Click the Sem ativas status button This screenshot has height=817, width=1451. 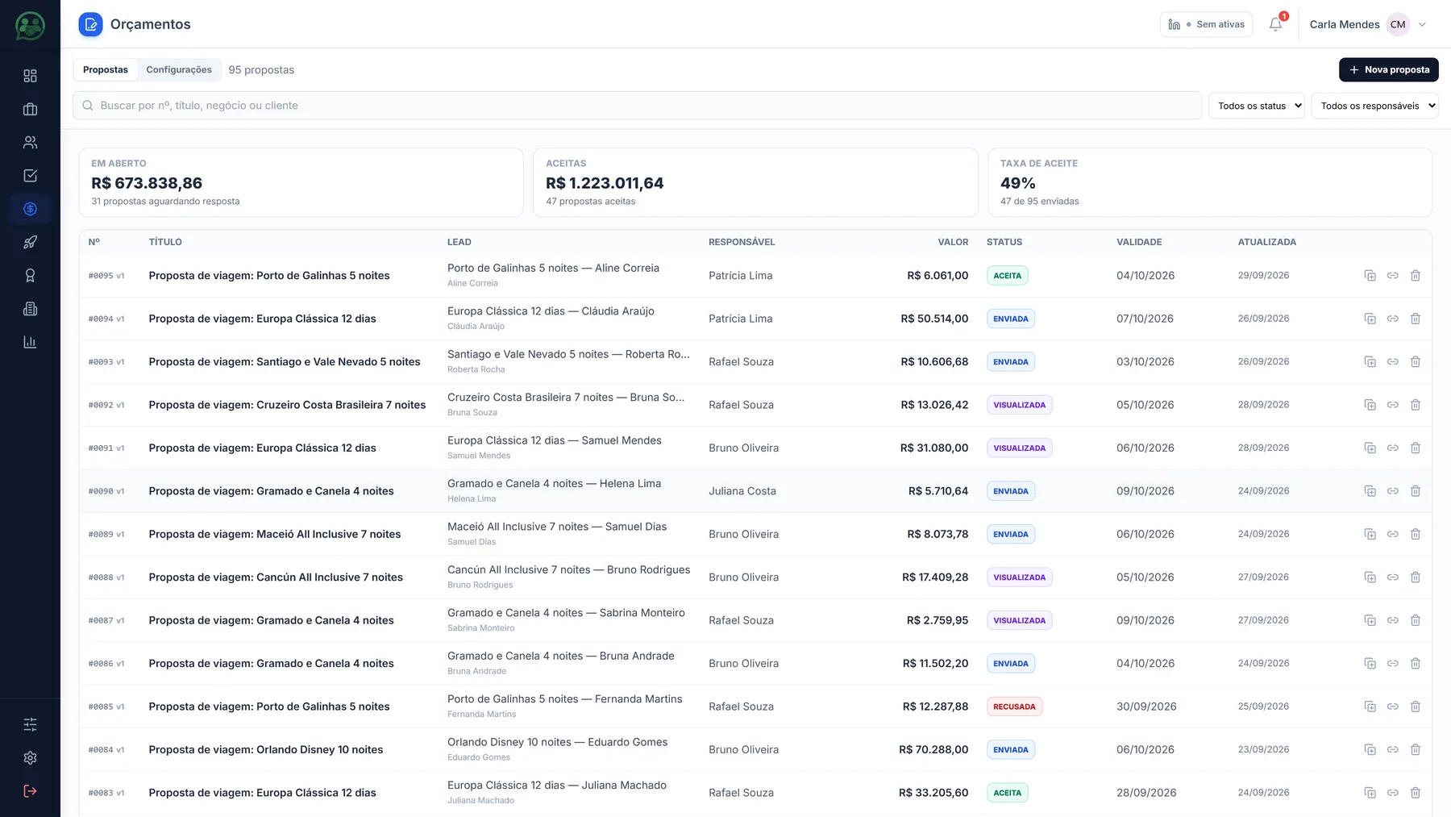click(x=1206, y=24)
